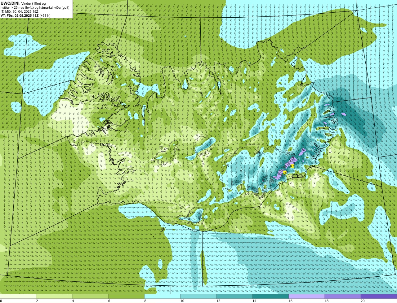Click the 4–6 m/s green legend swatch

[x=90, y=296]
